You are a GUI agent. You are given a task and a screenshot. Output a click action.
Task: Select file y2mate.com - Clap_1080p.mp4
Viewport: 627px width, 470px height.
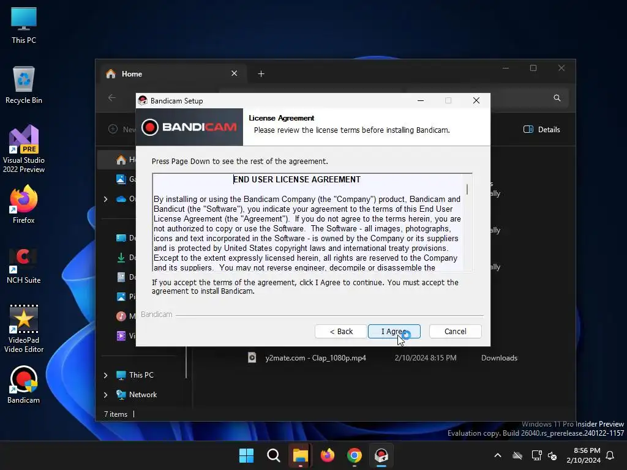315,358
